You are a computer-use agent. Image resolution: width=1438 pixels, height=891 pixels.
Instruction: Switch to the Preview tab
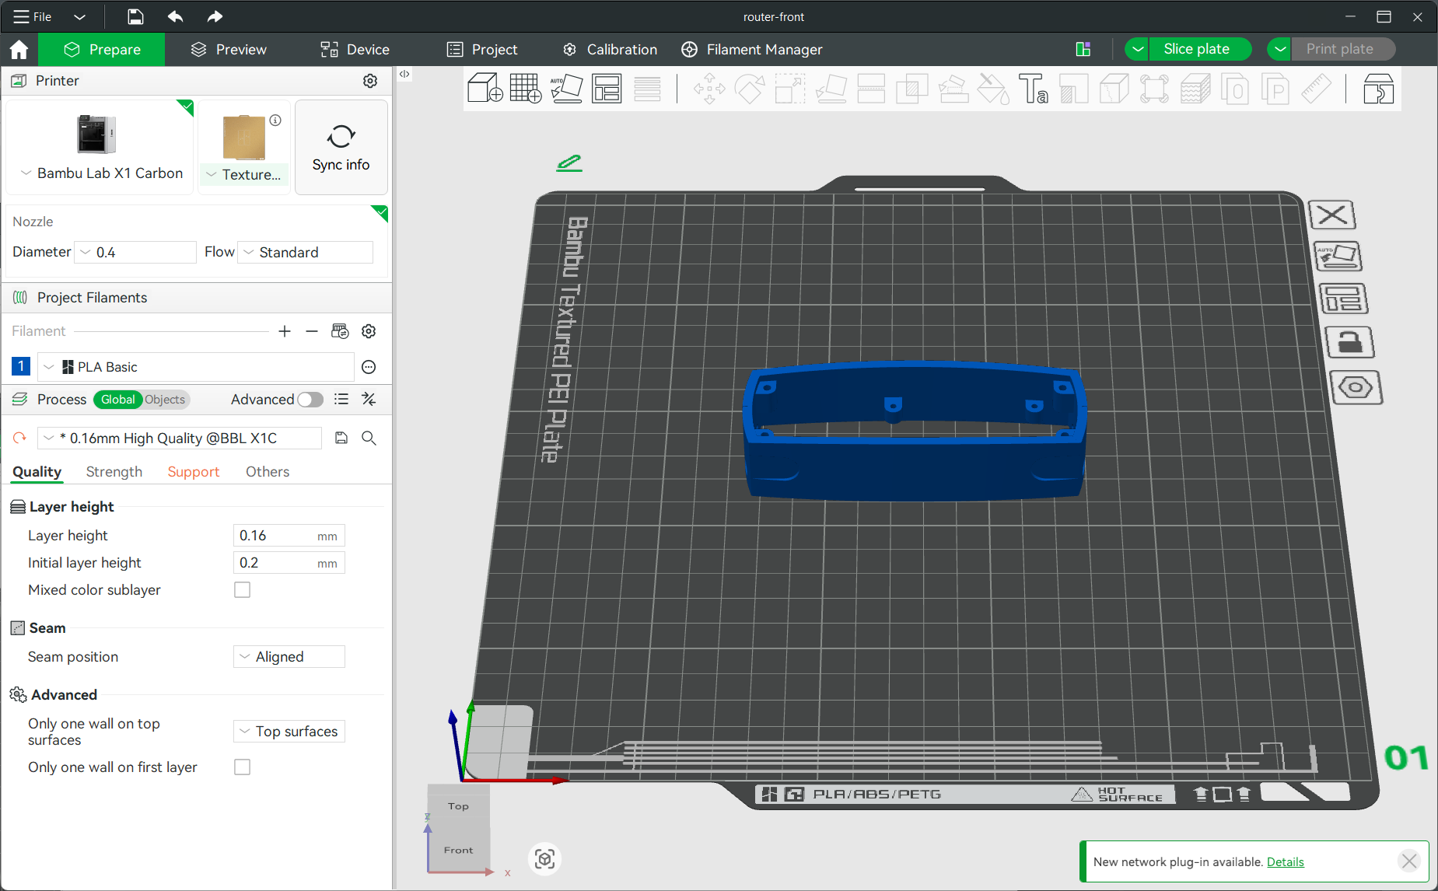click(x=229, y=50)
